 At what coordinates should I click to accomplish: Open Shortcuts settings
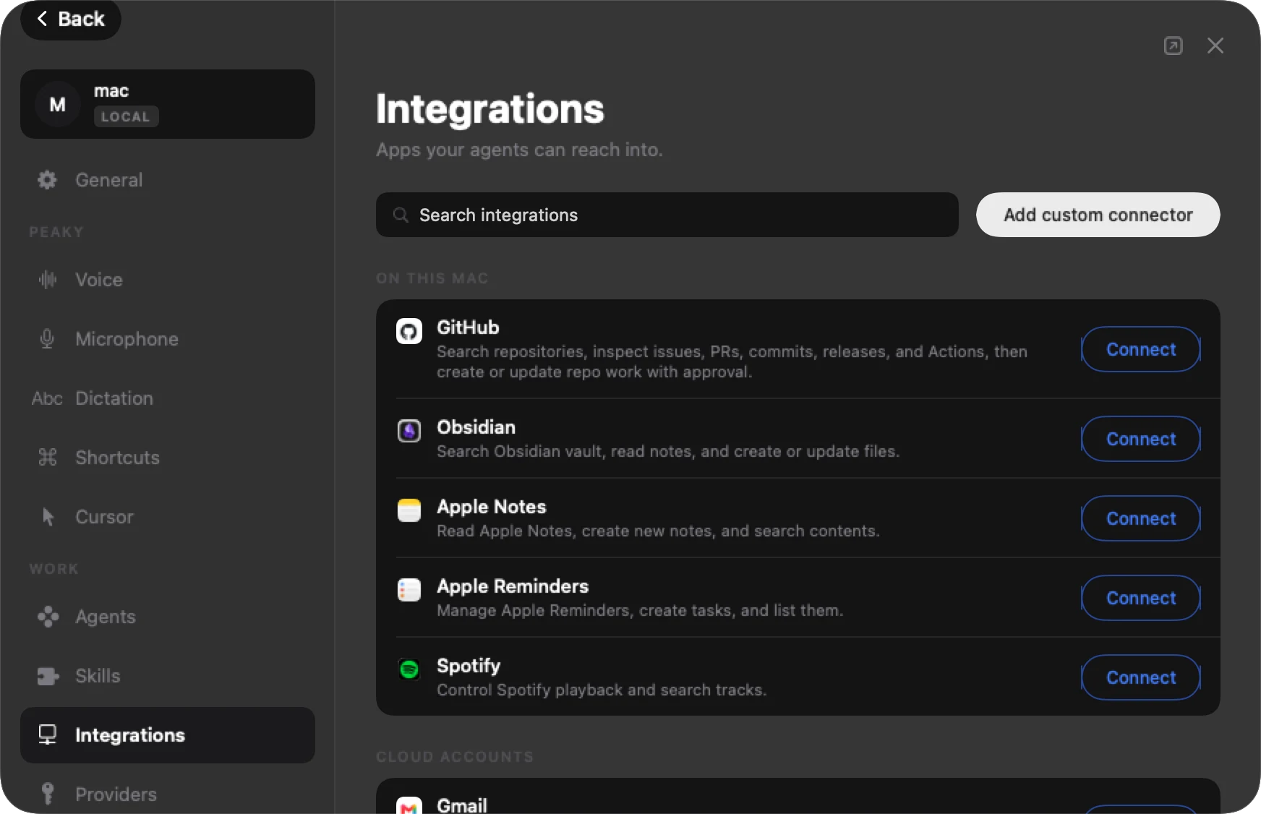pyautogui.click(x=168, y=458)
